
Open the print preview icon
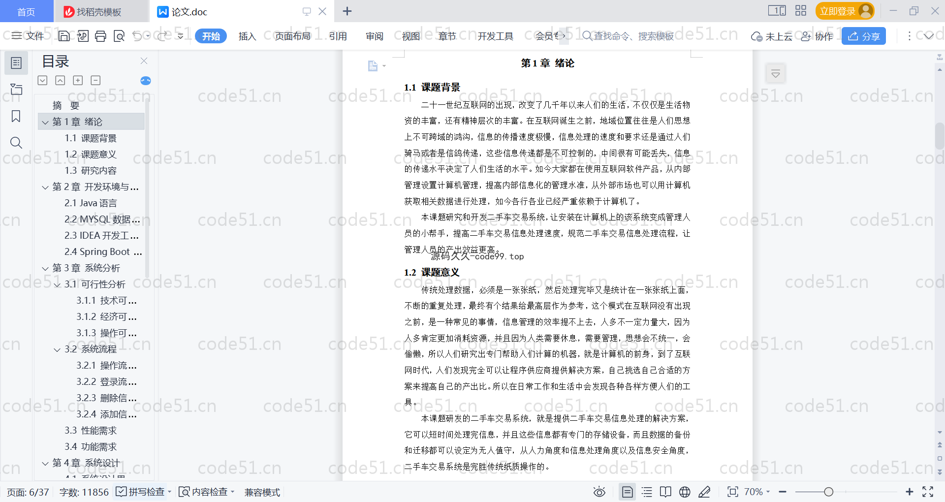(119, 36)
